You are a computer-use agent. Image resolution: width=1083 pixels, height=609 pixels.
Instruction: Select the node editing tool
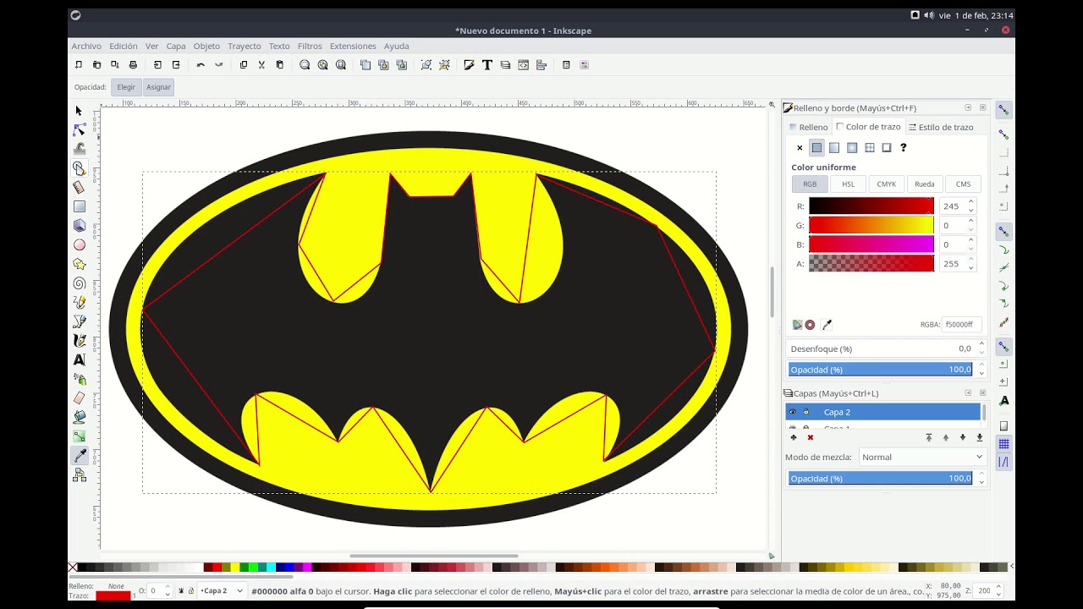pyautogui.click(x=80, y=129)
